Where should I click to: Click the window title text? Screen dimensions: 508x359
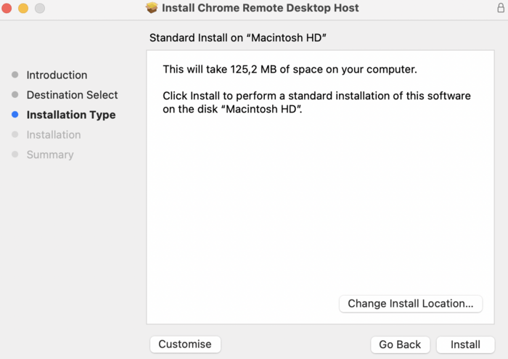260,8
